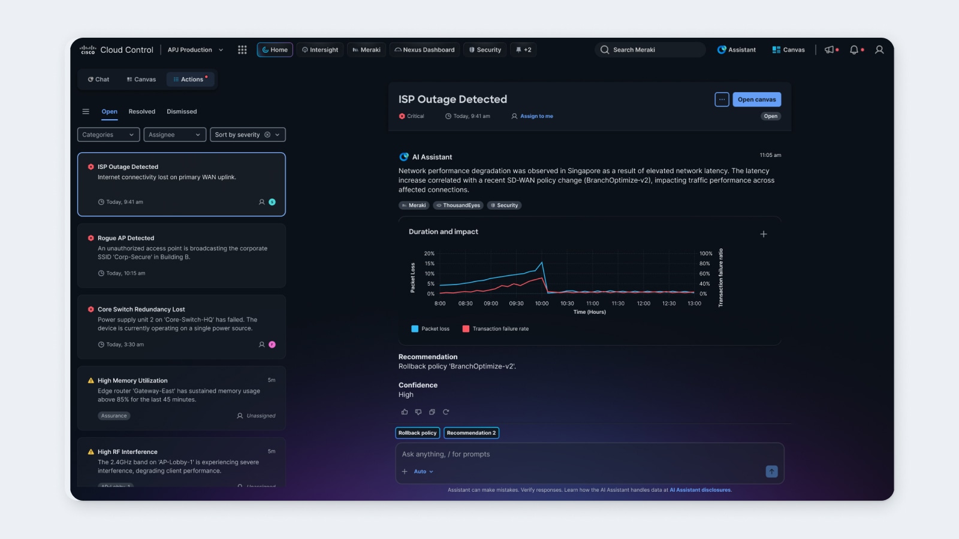Click the Search Meraki field
The width and height of the screenshot is (959, 539).
pyautogui.click(x=650, y=50)
